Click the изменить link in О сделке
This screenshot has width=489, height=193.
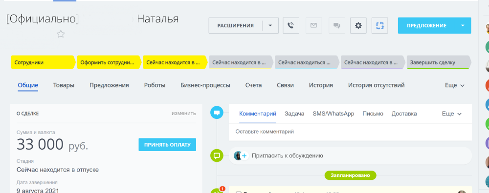[184, 113]
